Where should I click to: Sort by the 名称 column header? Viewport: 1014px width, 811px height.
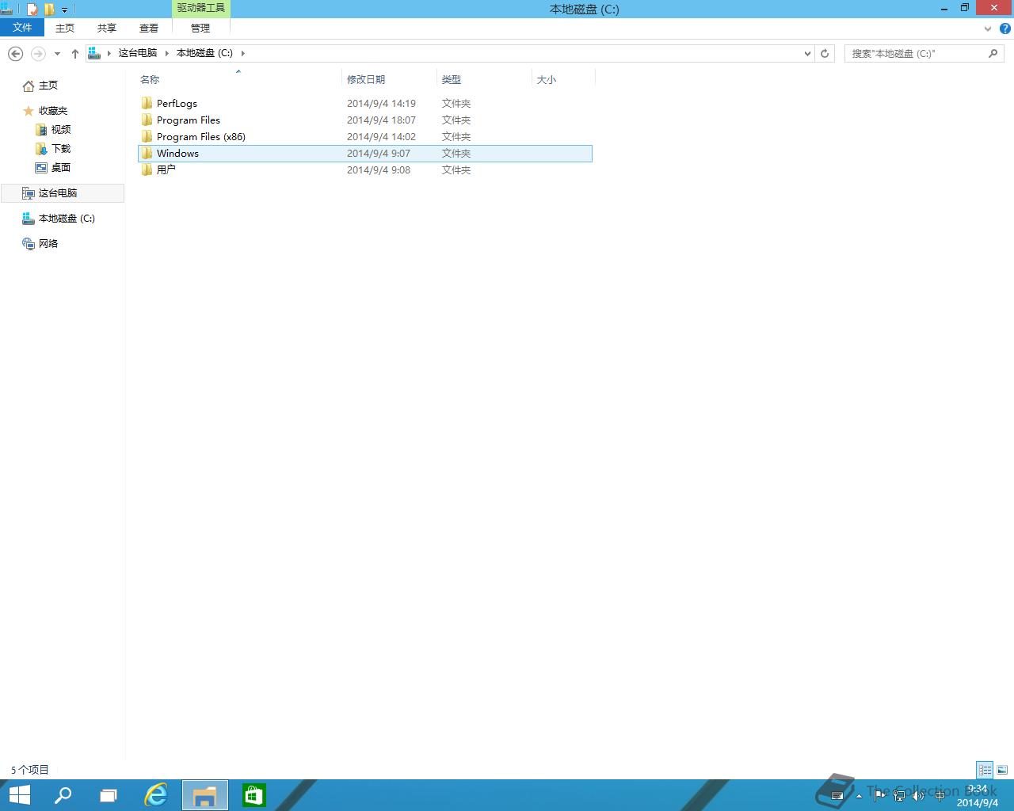pos(238,79)
